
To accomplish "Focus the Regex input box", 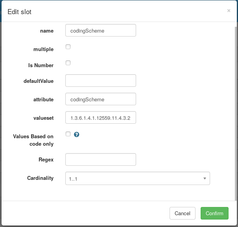I will [101, 159].
